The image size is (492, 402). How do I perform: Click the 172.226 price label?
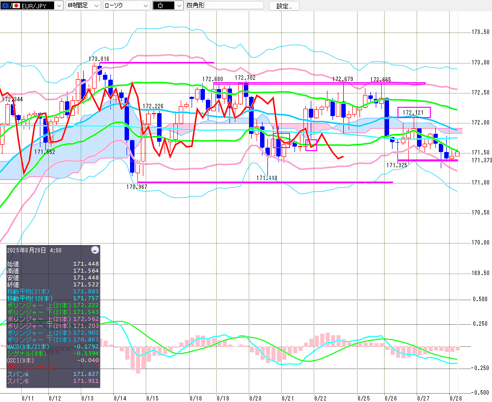153,106
